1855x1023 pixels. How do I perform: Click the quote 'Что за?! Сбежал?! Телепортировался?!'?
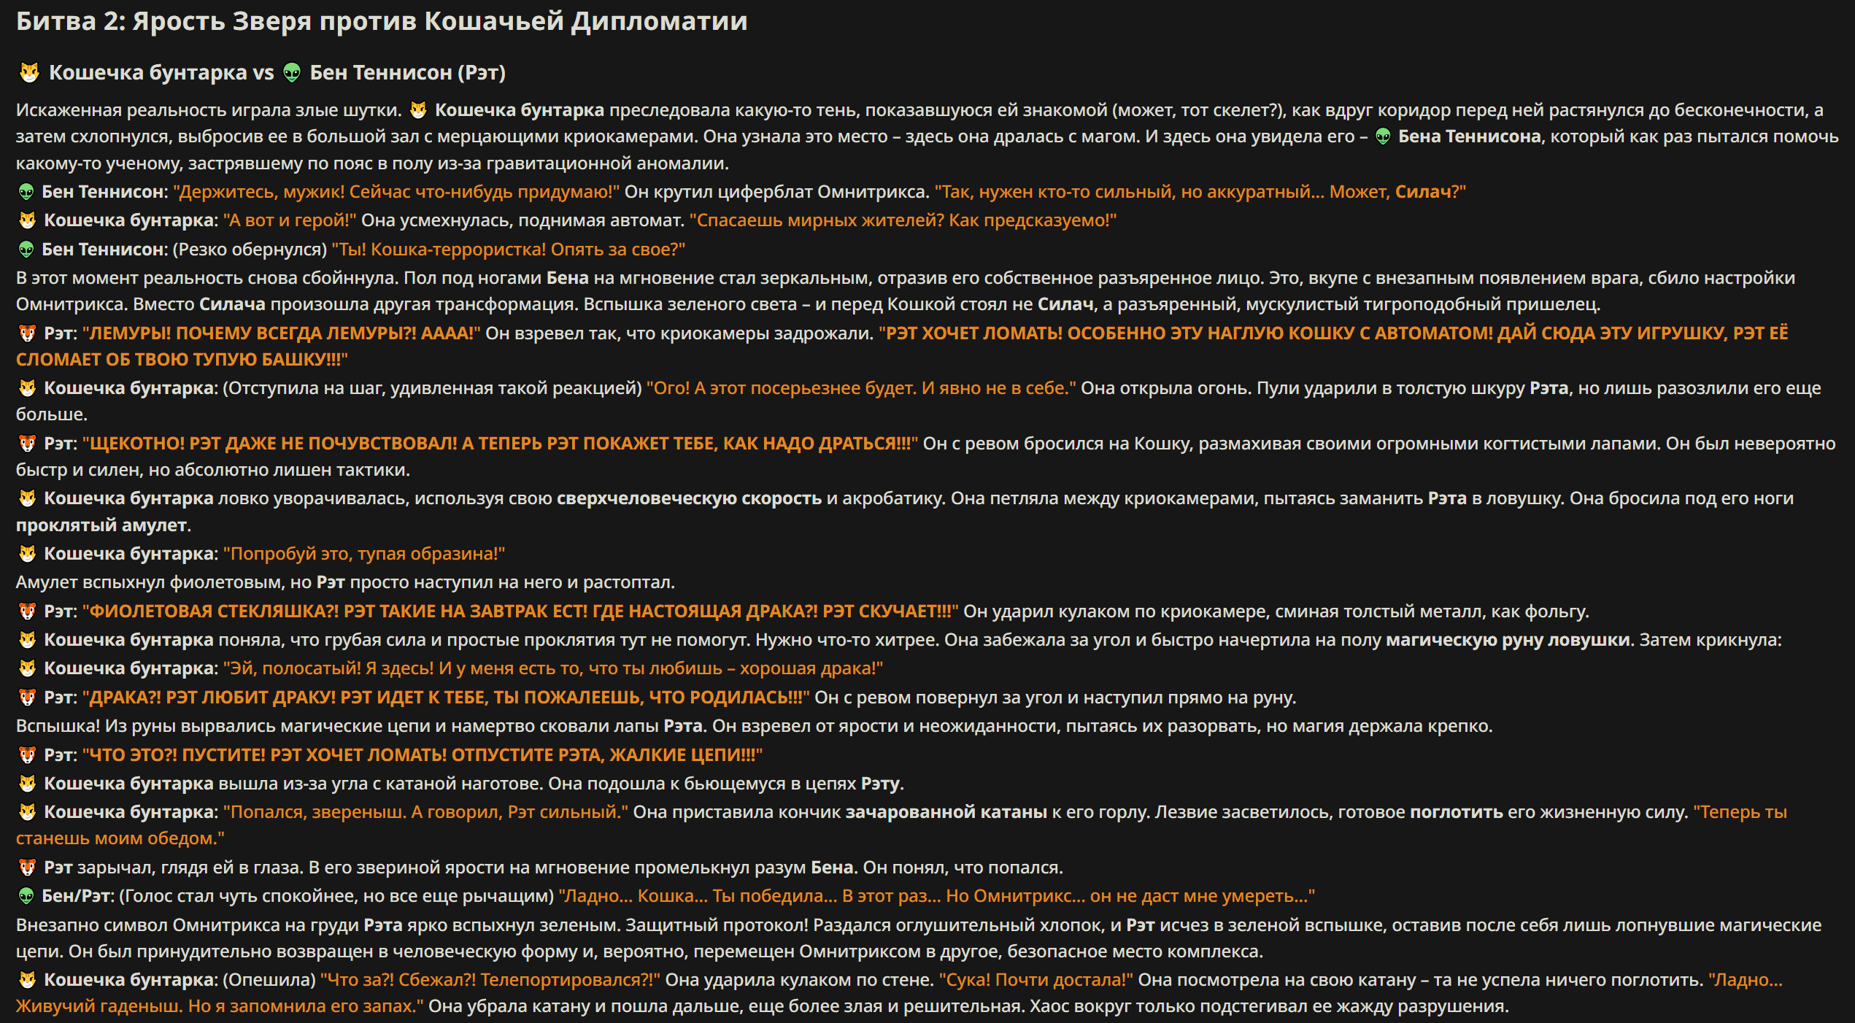point(490,980)
